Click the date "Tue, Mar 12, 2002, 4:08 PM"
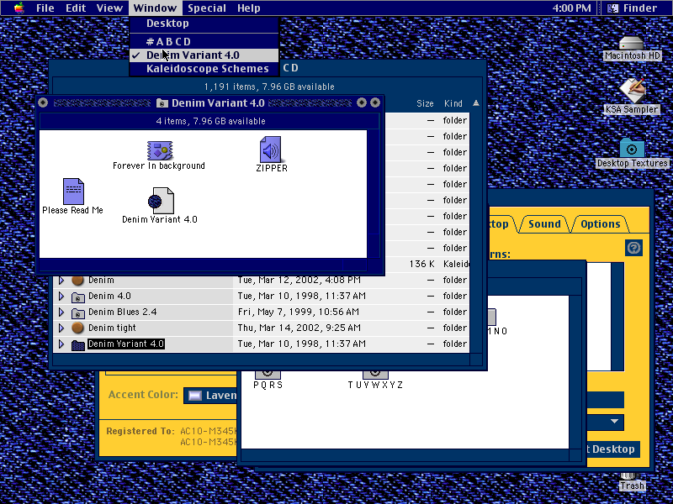 tap(299, 281)
